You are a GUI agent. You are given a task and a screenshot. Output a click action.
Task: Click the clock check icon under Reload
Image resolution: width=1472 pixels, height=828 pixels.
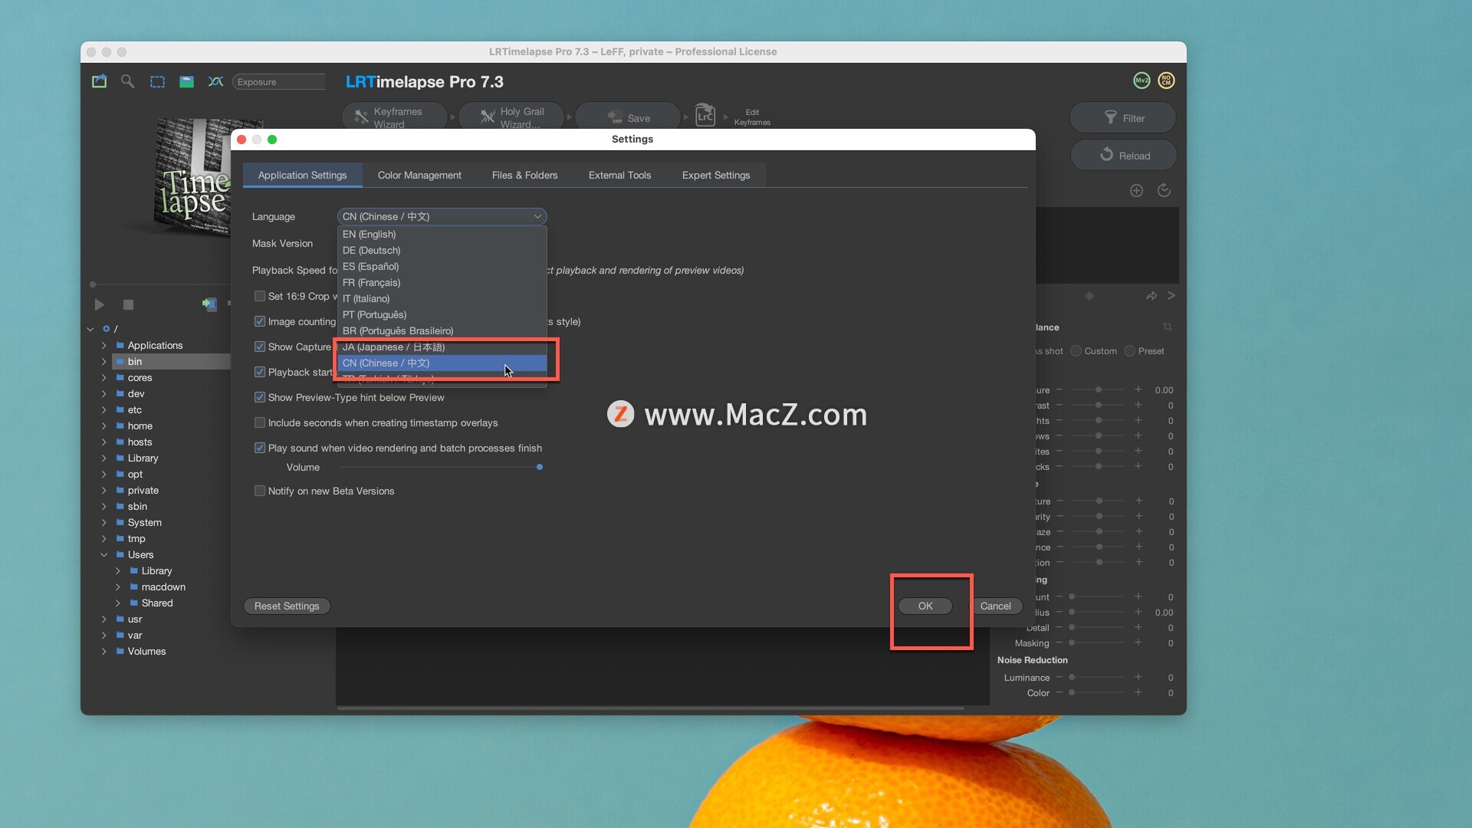[1164, 190]
